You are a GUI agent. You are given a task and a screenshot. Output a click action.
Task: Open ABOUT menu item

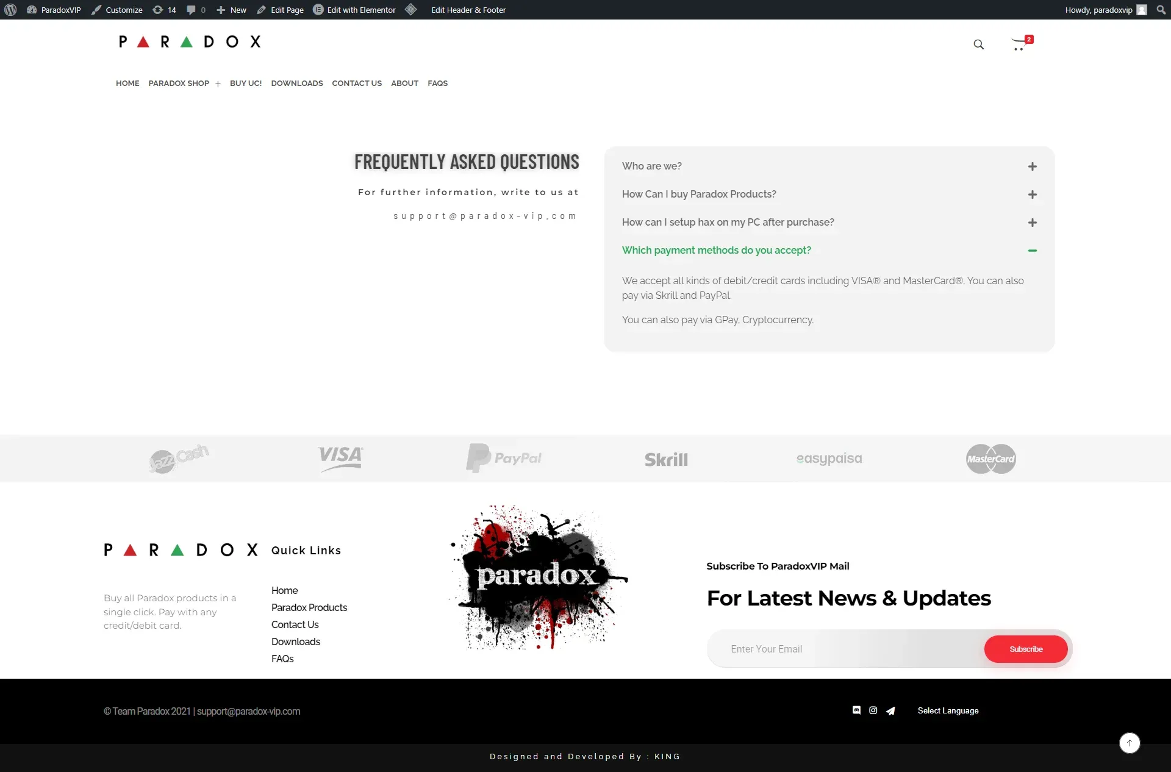(404, 83)
